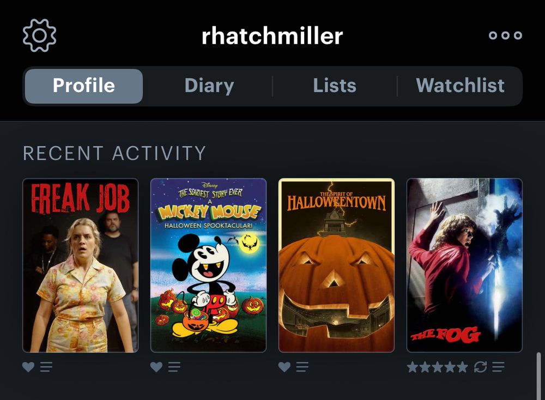Tap the heart icon under Freak Job
Image resolution: width=545 pixels, height=400 pixels.
[28, 367]
